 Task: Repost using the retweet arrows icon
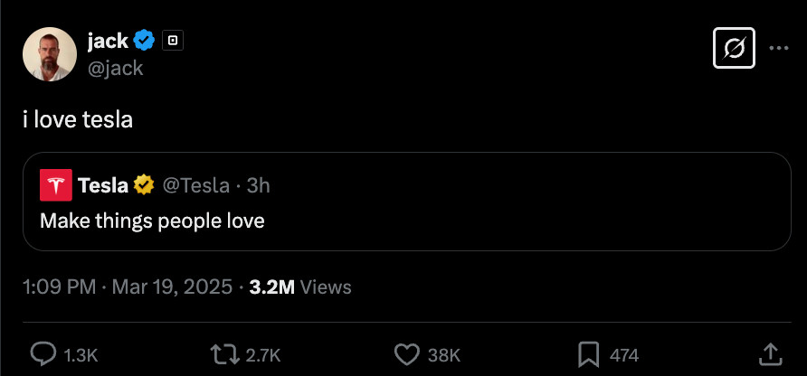pyautogui.click(x=225, y=354)
